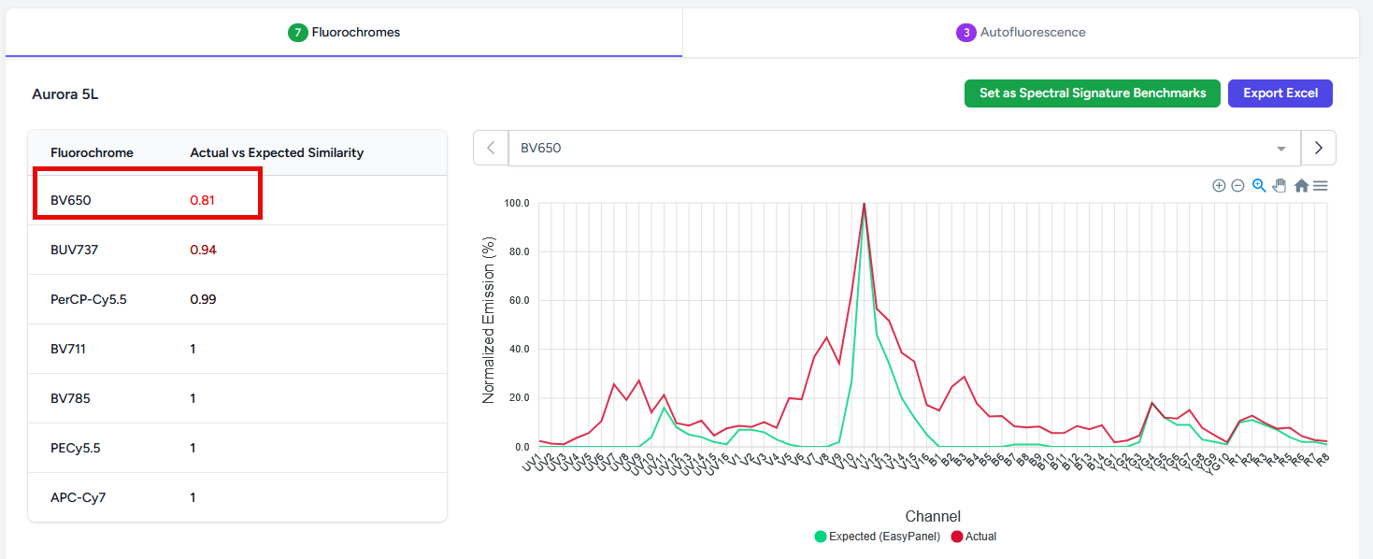
Task: Click the zoom in plus icon
Action: [x=1219, y=186]
